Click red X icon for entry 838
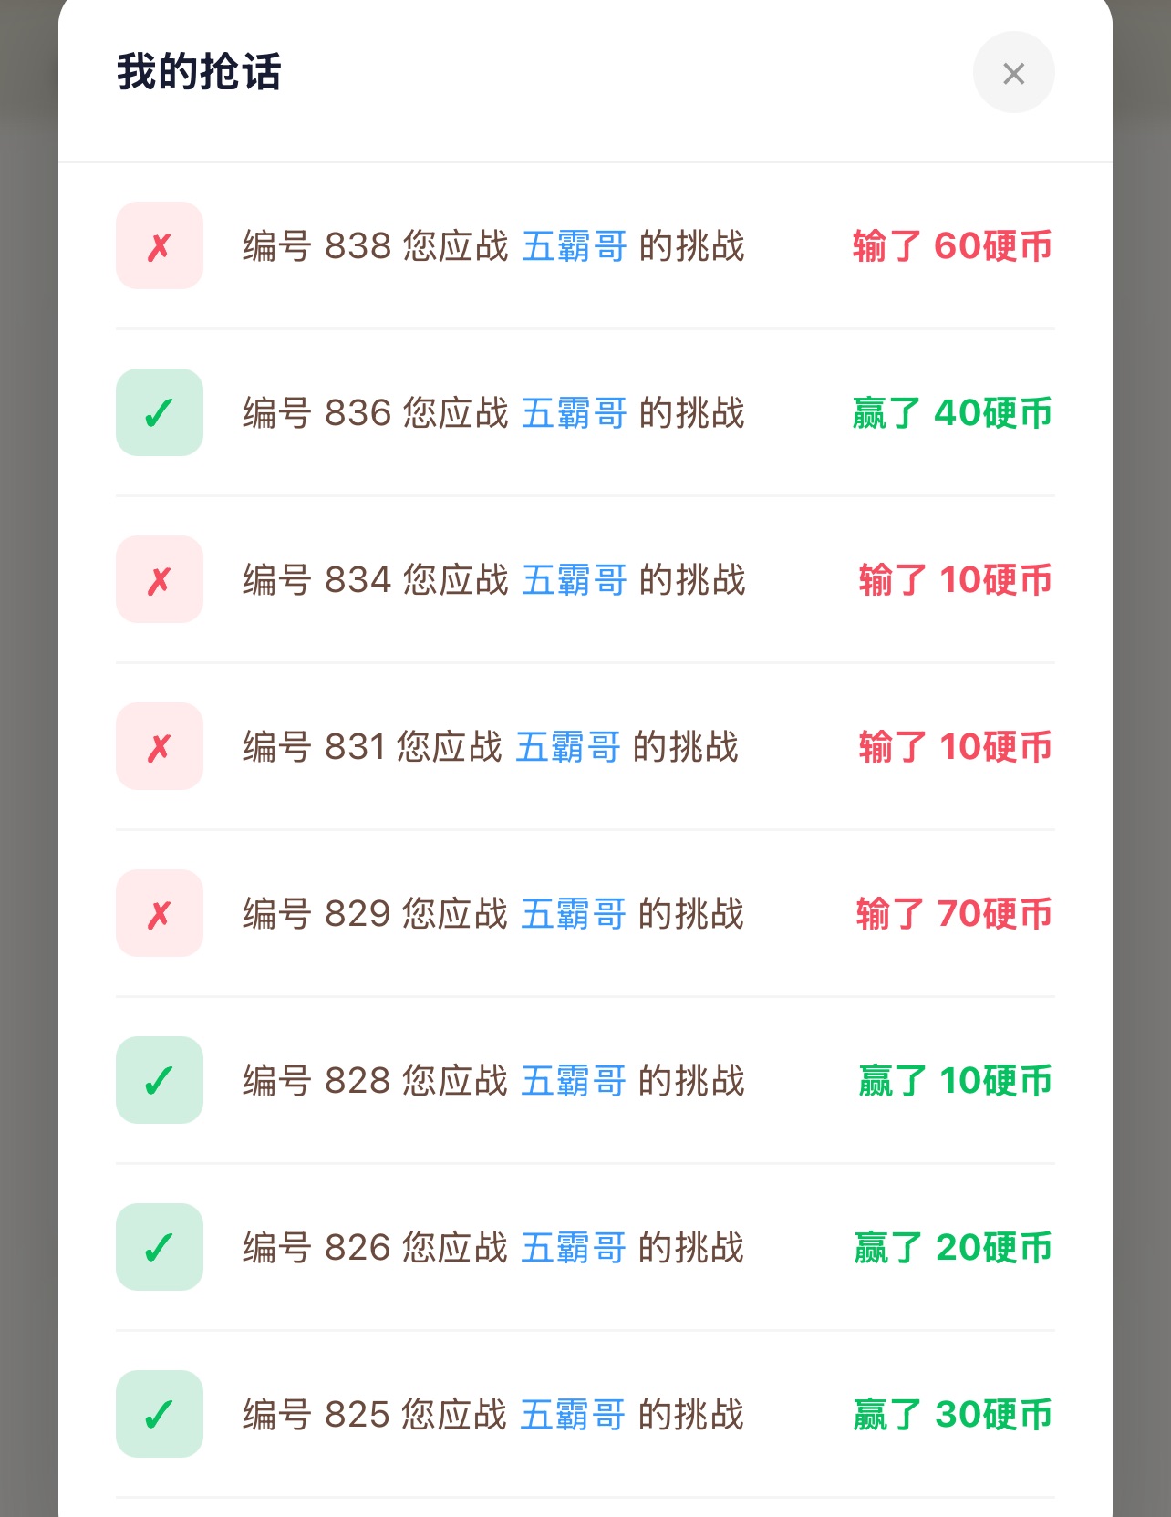The image size is (1171, 1517). point(160,245)
